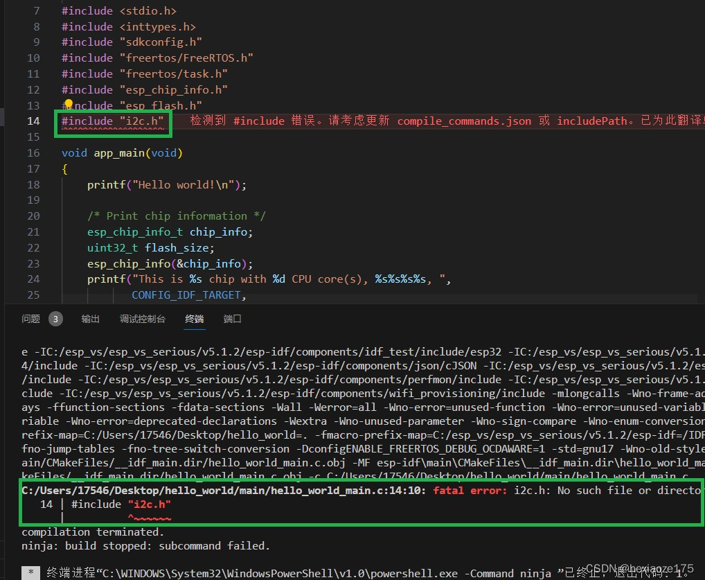Click the problems count badge 3
Image resolution: width=705 pixels, height=580 pixels.
click(x=55, y=319)
